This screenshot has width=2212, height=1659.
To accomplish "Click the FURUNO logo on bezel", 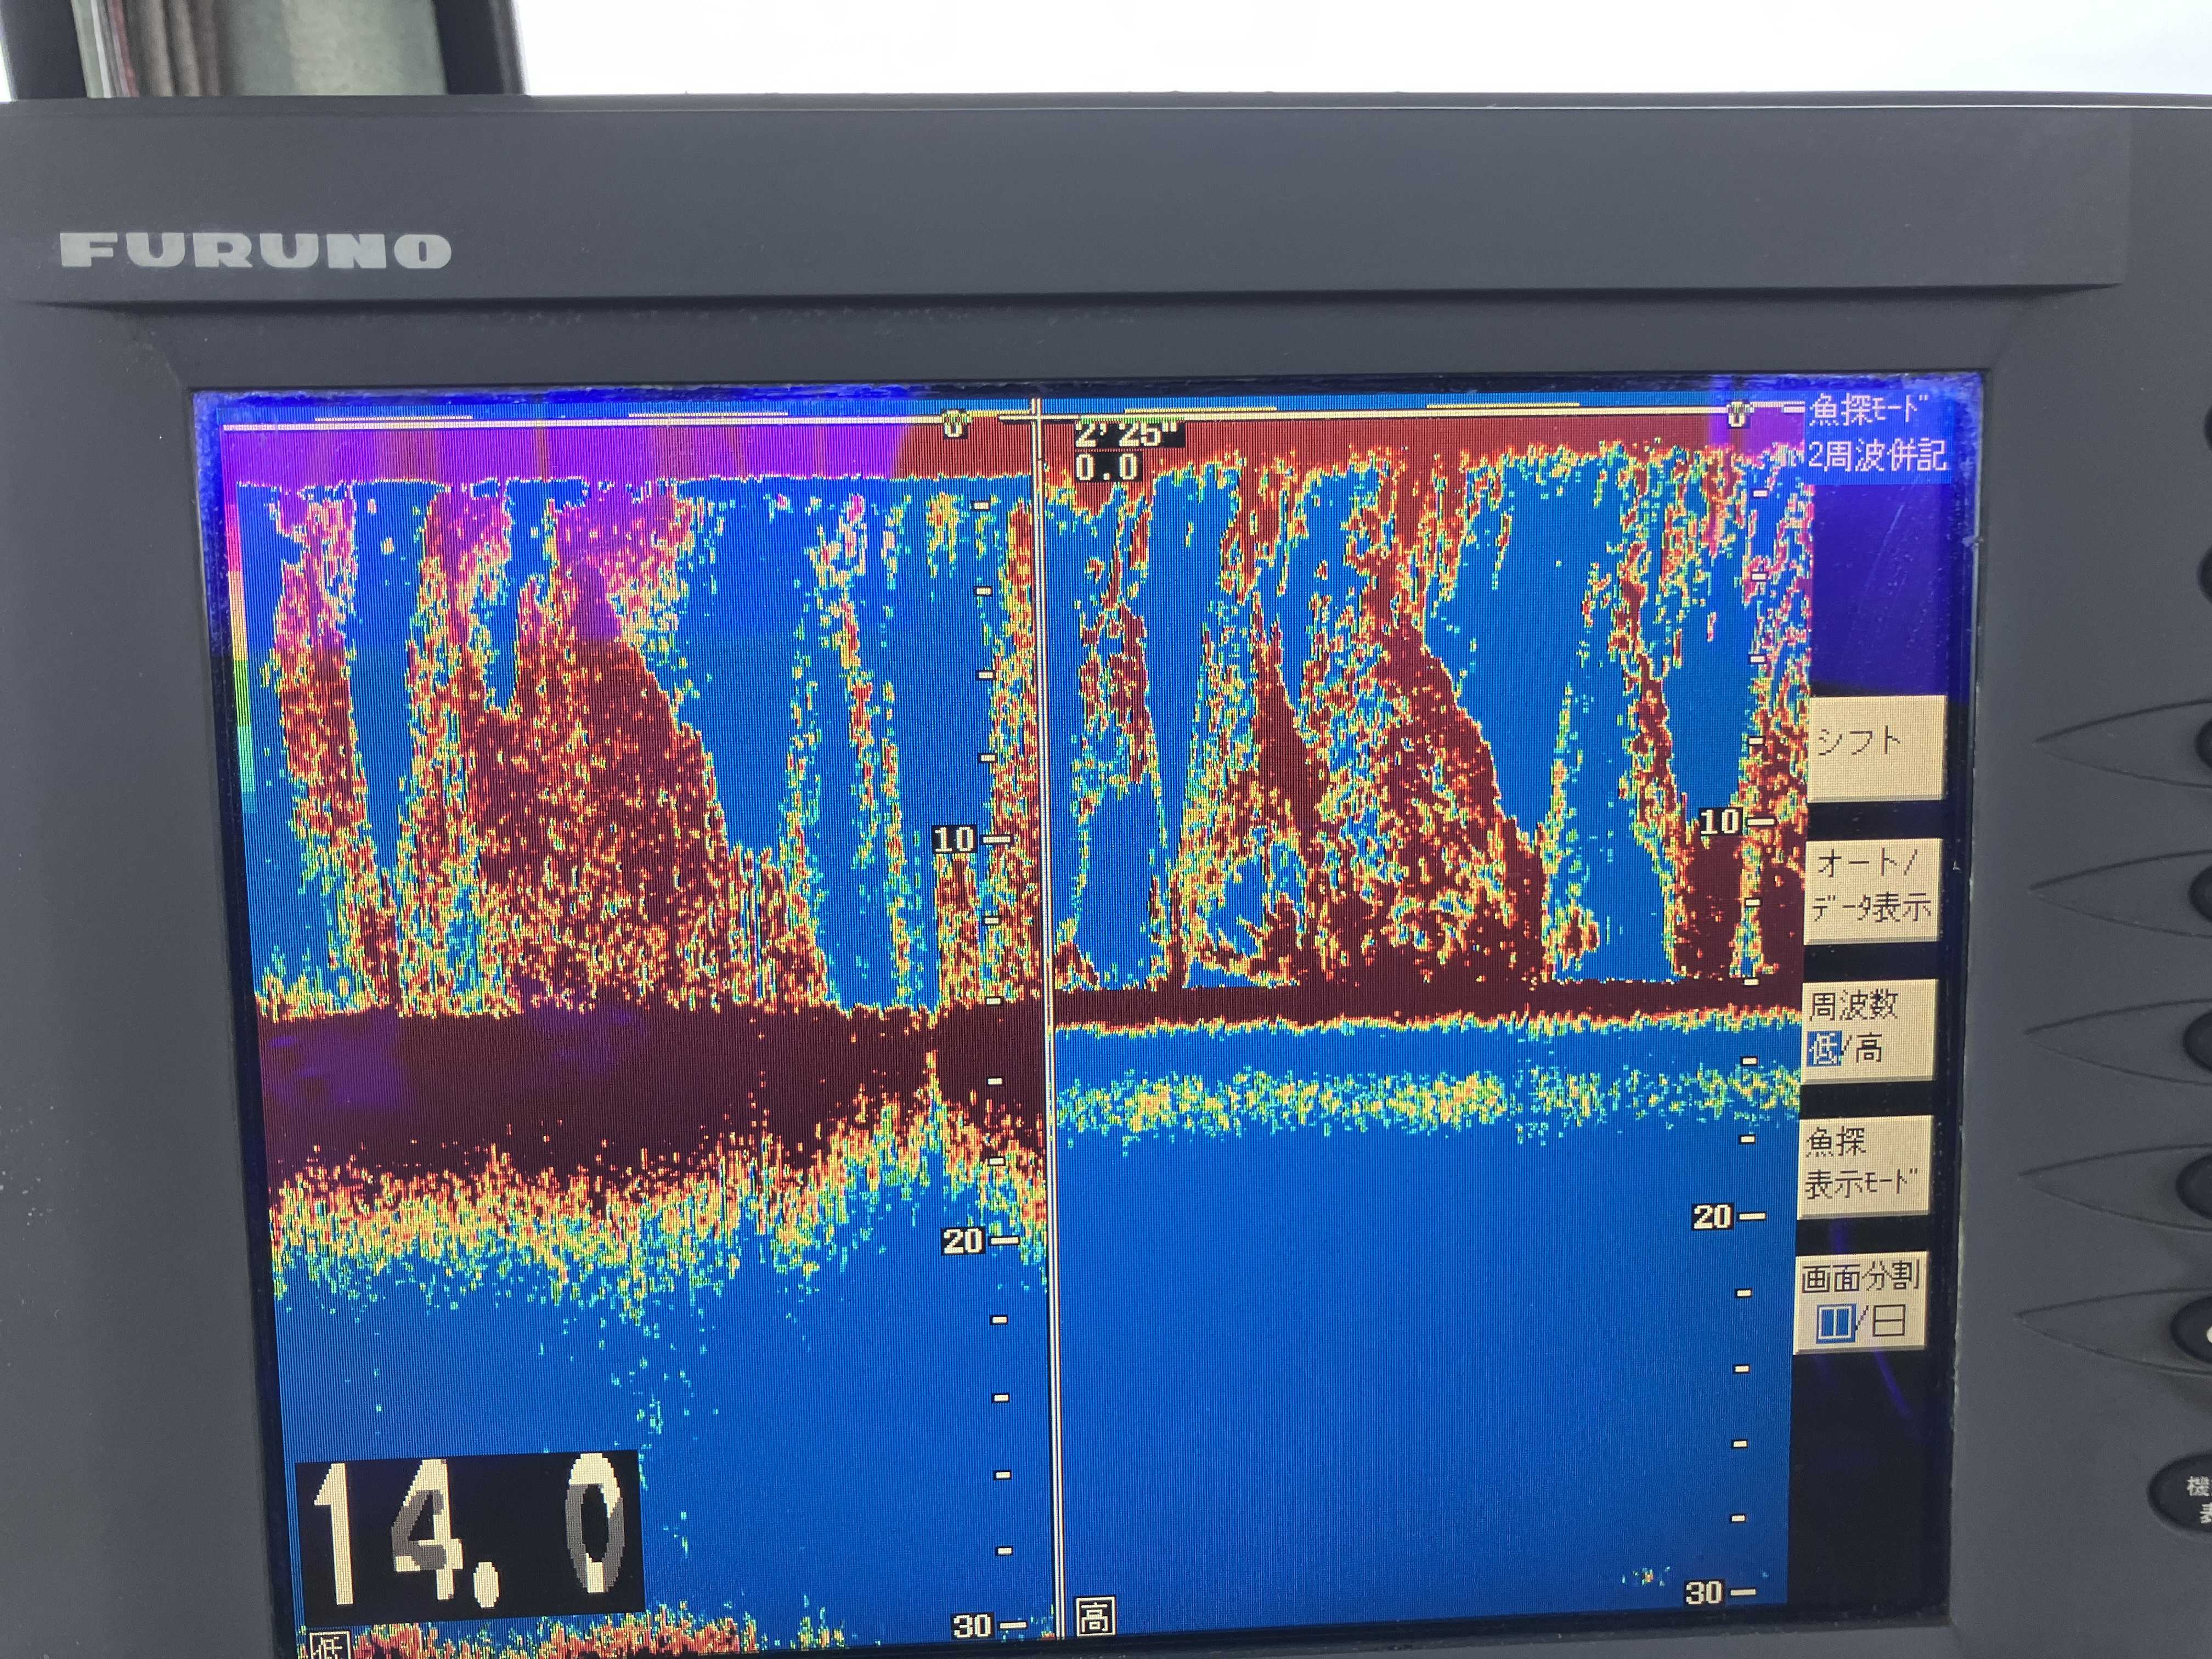I will point(255,250).
